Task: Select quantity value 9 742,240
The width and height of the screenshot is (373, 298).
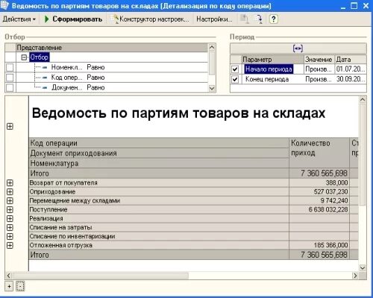Action: pos(319,201)
